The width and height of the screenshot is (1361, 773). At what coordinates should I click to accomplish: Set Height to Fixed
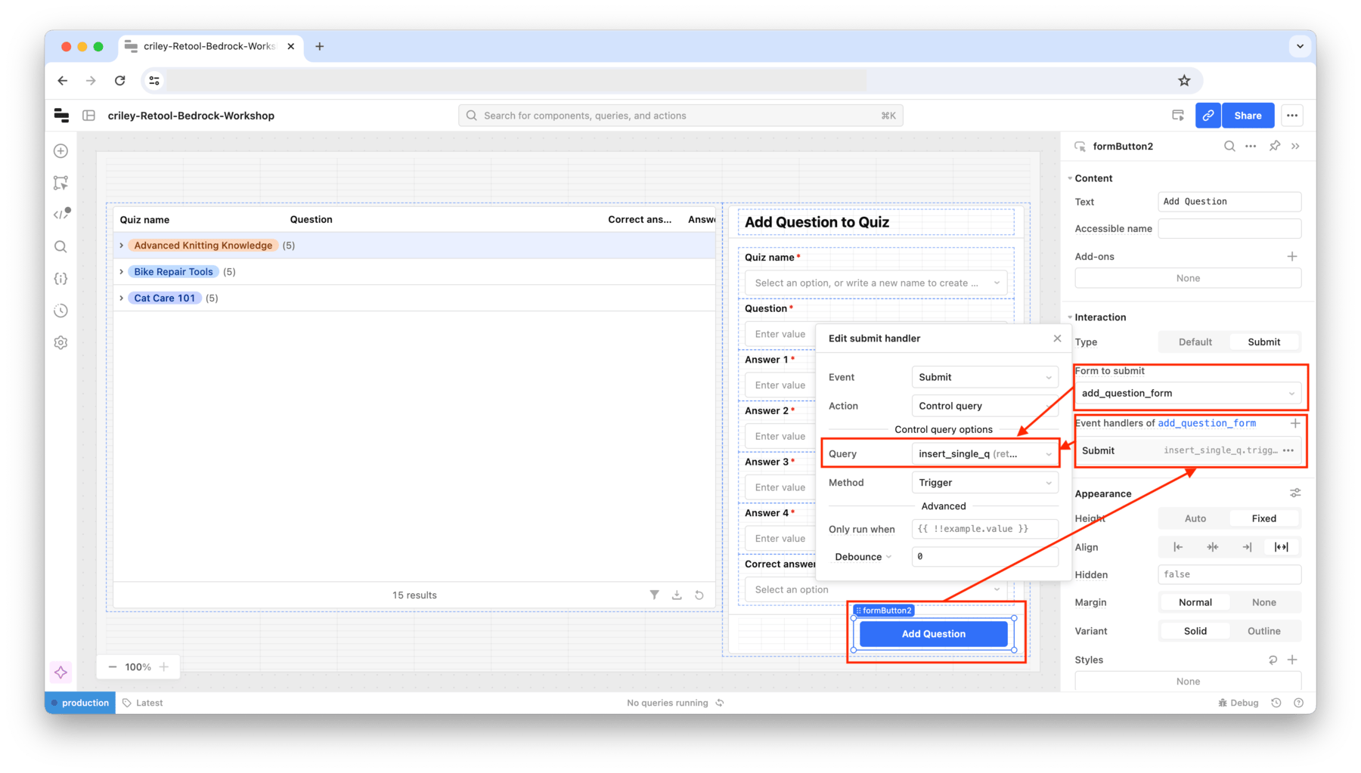1263,518
